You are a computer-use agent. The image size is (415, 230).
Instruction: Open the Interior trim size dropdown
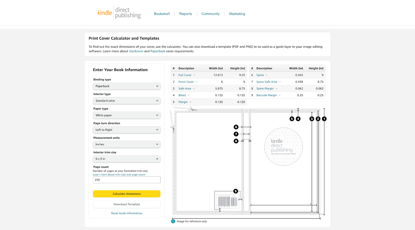tap(127, 159)
